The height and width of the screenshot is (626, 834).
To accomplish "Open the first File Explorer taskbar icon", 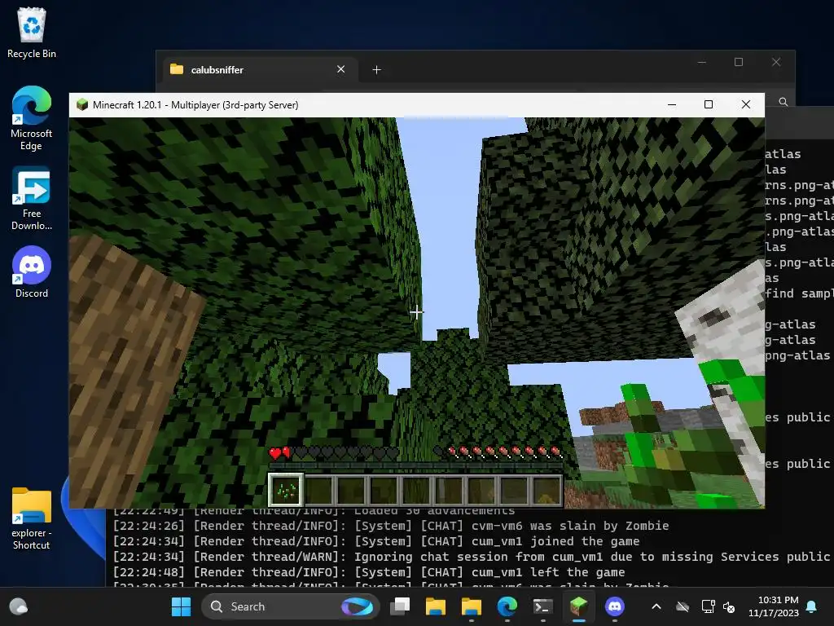I will tap(436, 606).
